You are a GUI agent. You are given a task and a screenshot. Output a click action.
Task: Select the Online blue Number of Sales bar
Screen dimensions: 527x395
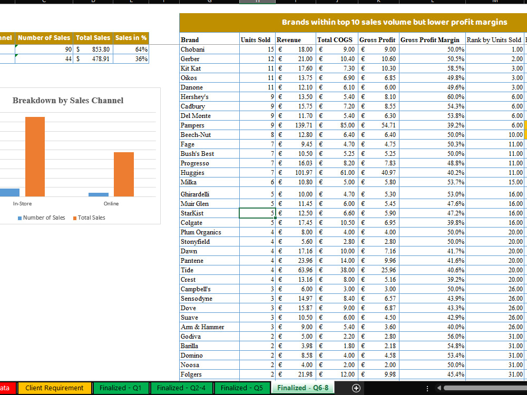click(99, 194)
